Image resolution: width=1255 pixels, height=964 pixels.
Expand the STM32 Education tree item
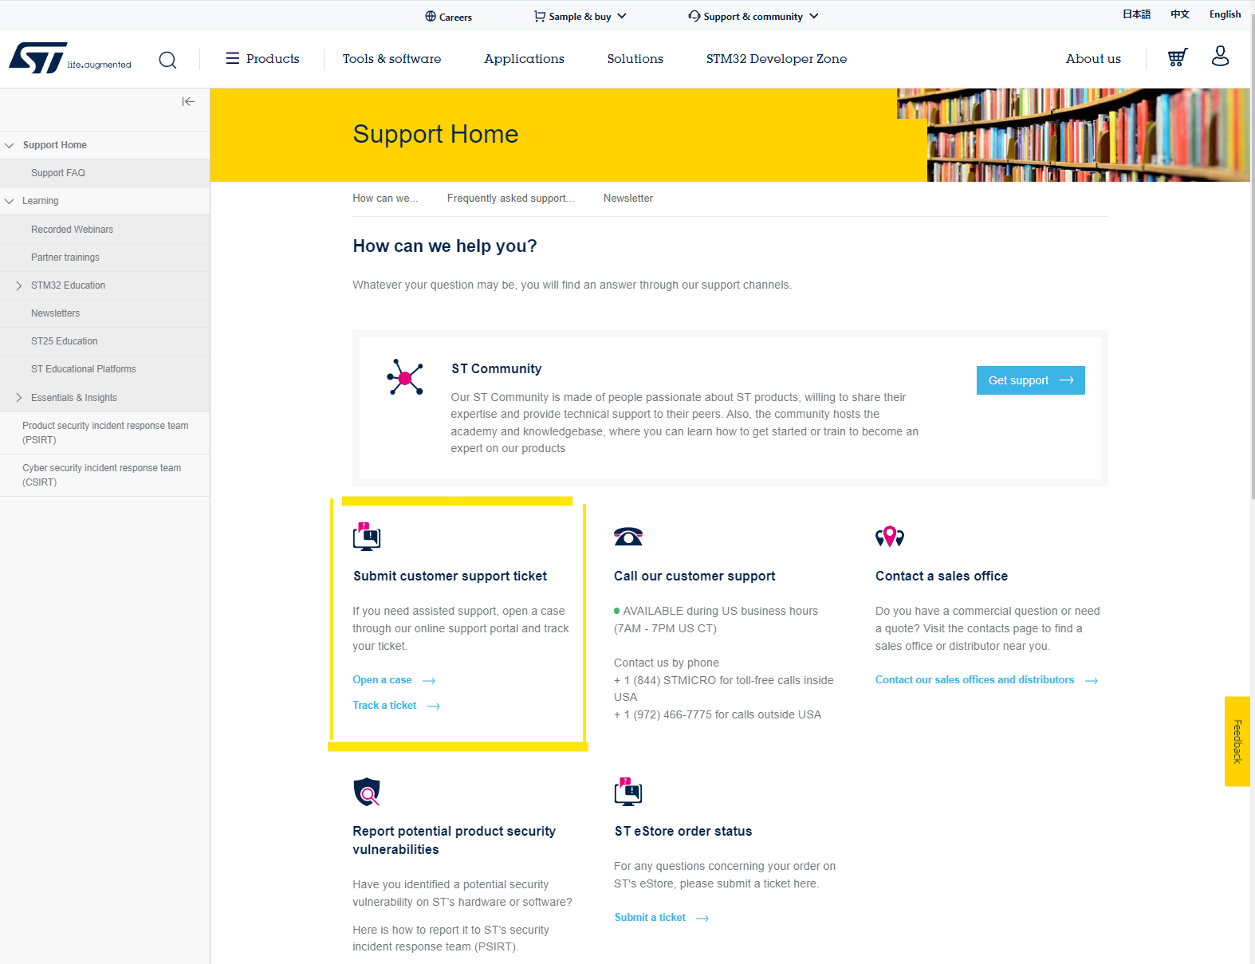(19, 285)
